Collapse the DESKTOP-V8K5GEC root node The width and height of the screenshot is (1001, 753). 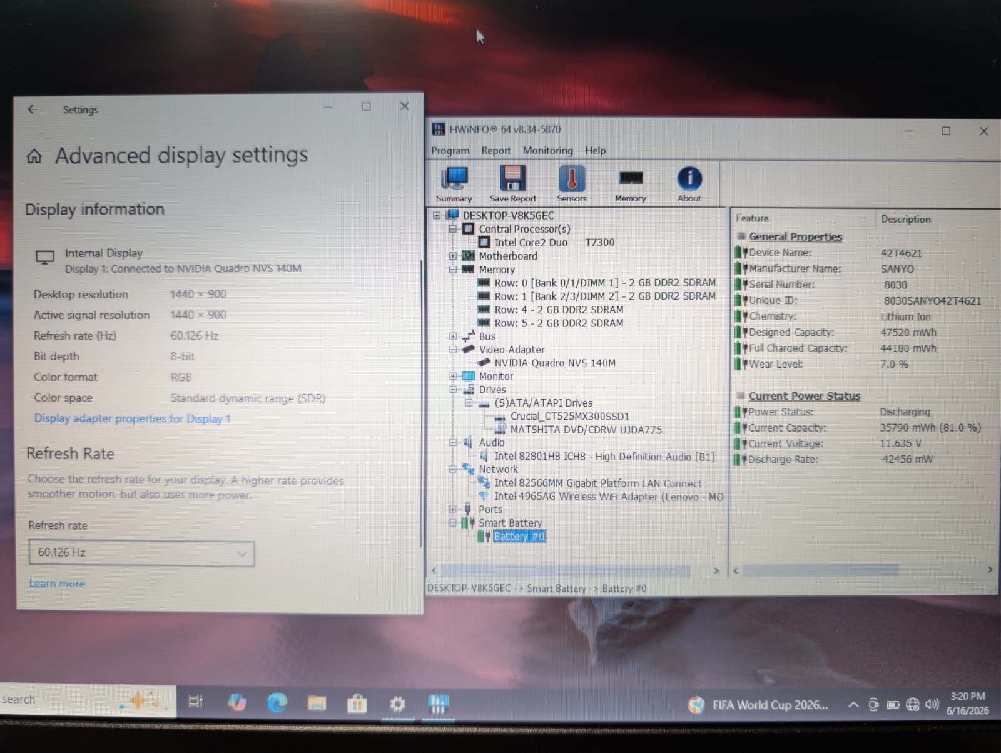437,215
